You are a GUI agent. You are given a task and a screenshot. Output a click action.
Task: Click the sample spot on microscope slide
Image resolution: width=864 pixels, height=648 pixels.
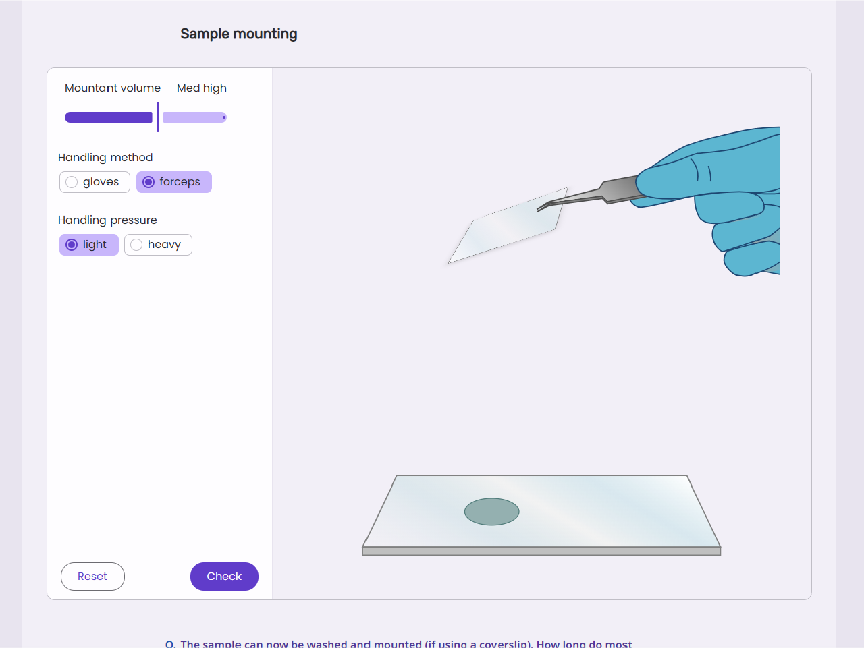click(x=492, y=512)
